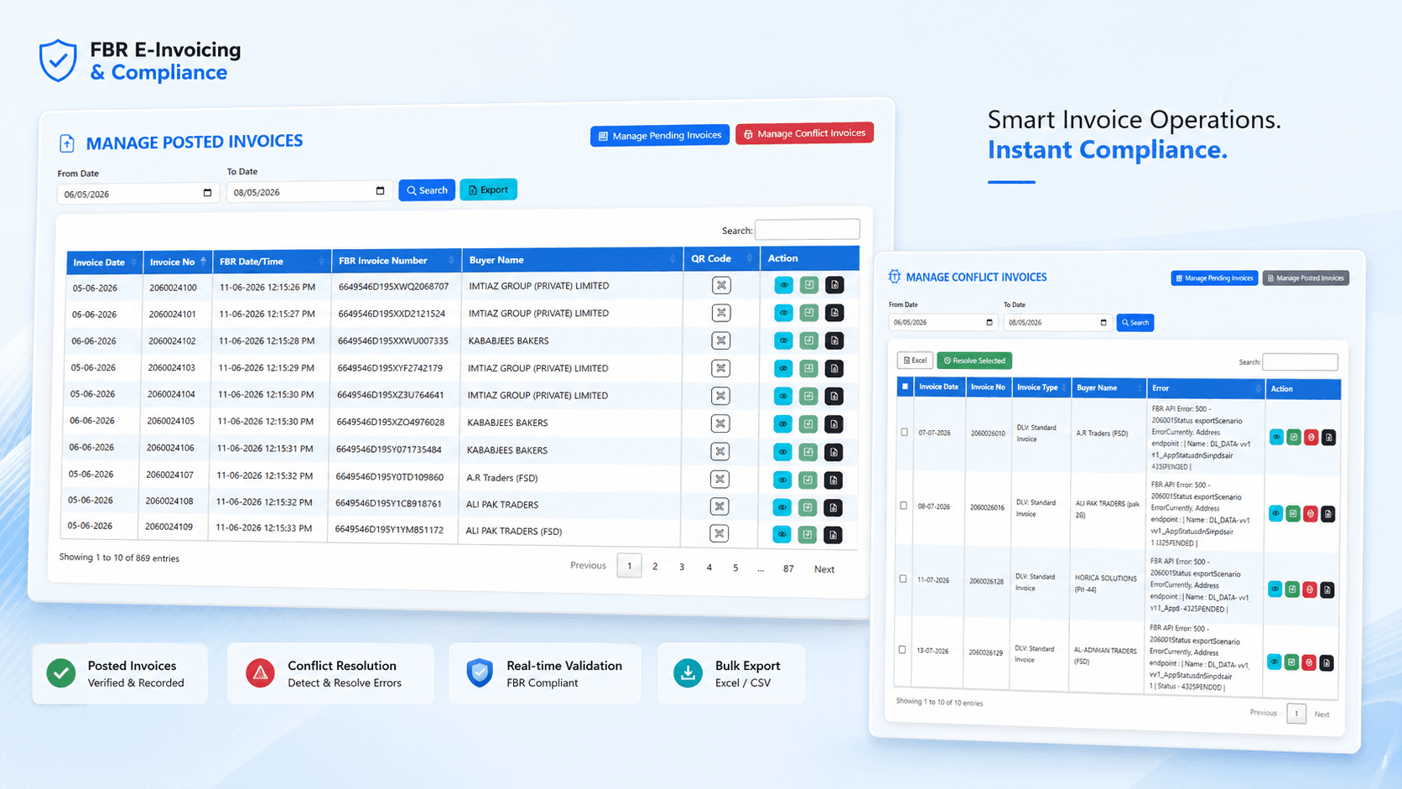1402x789 pixels.
Task: Sort posted table by FBR Invoice Number
Action: coord(397,261)
